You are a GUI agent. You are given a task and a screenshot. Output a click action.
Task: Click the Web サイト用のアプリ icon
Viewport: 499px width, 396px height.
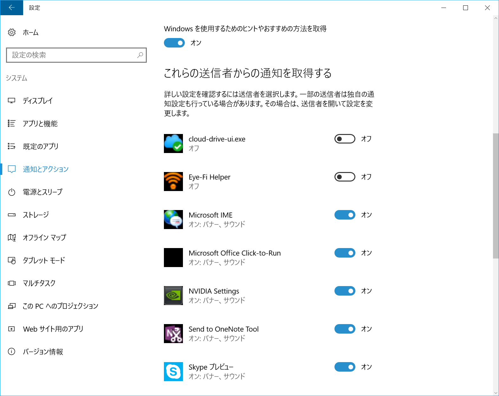[12, 329]
